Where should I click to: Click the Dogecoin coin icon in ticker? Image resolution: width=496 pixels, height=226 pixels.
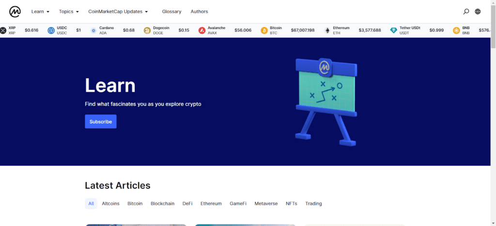coord(147,30)
